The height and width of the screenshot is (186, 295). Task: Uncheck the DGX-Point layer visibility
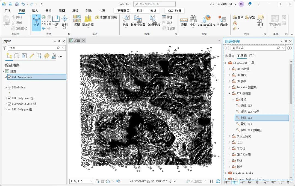point(9,88)
